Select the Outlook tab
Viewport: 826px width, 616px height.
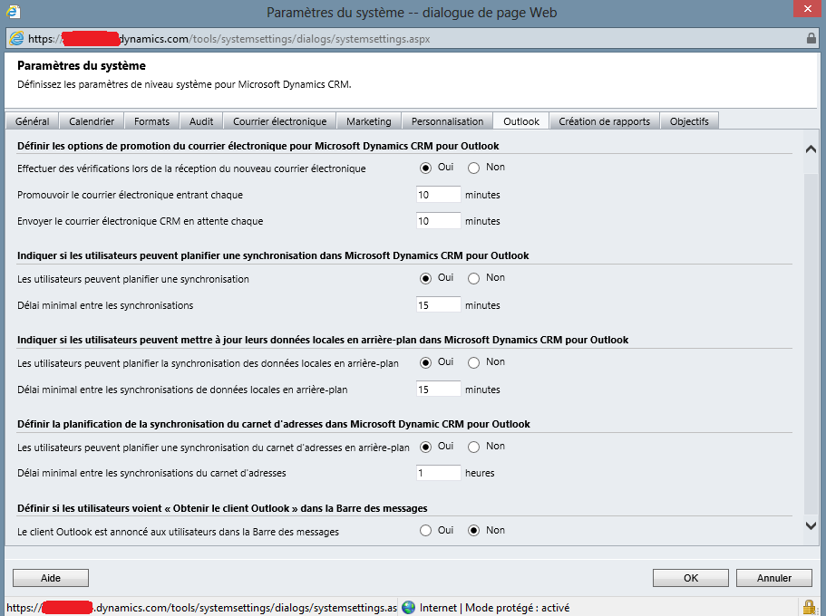[x=521, y=121]
